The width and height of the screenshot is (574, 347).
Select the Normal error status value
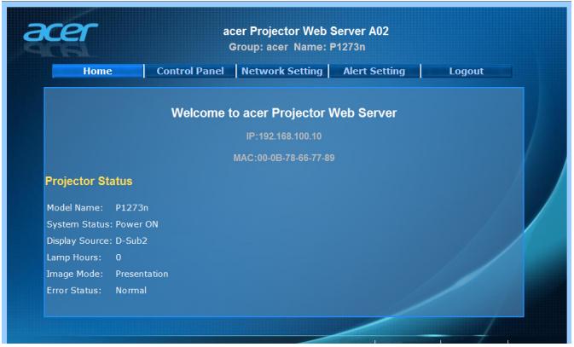point(130,290)
